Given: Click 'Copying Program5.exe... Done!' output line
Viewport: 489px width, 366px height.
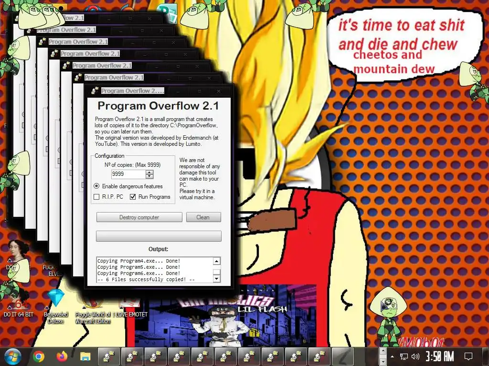Looking at the screenshot, I should pos(139,267).
